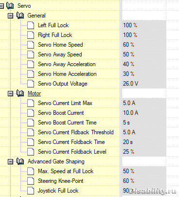Image resolution: width=179 pixels, height=197 pixels.
Task: Open the underlined Motor group label
Action: (x=34, y=93)
